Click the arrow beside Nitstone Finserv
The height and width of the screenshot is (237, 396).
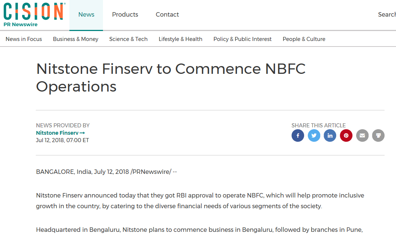tap(82, 133)
